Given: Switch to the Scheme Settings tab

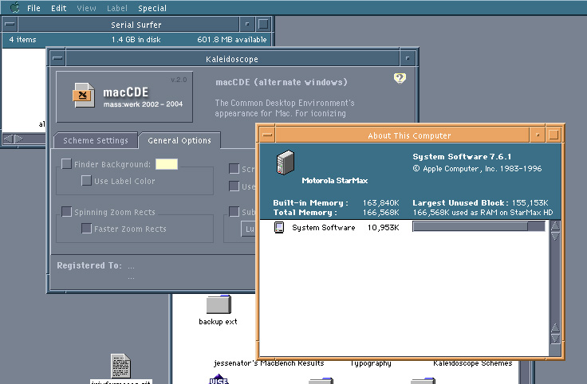Looking at the screenshot, I should [95, 140].
